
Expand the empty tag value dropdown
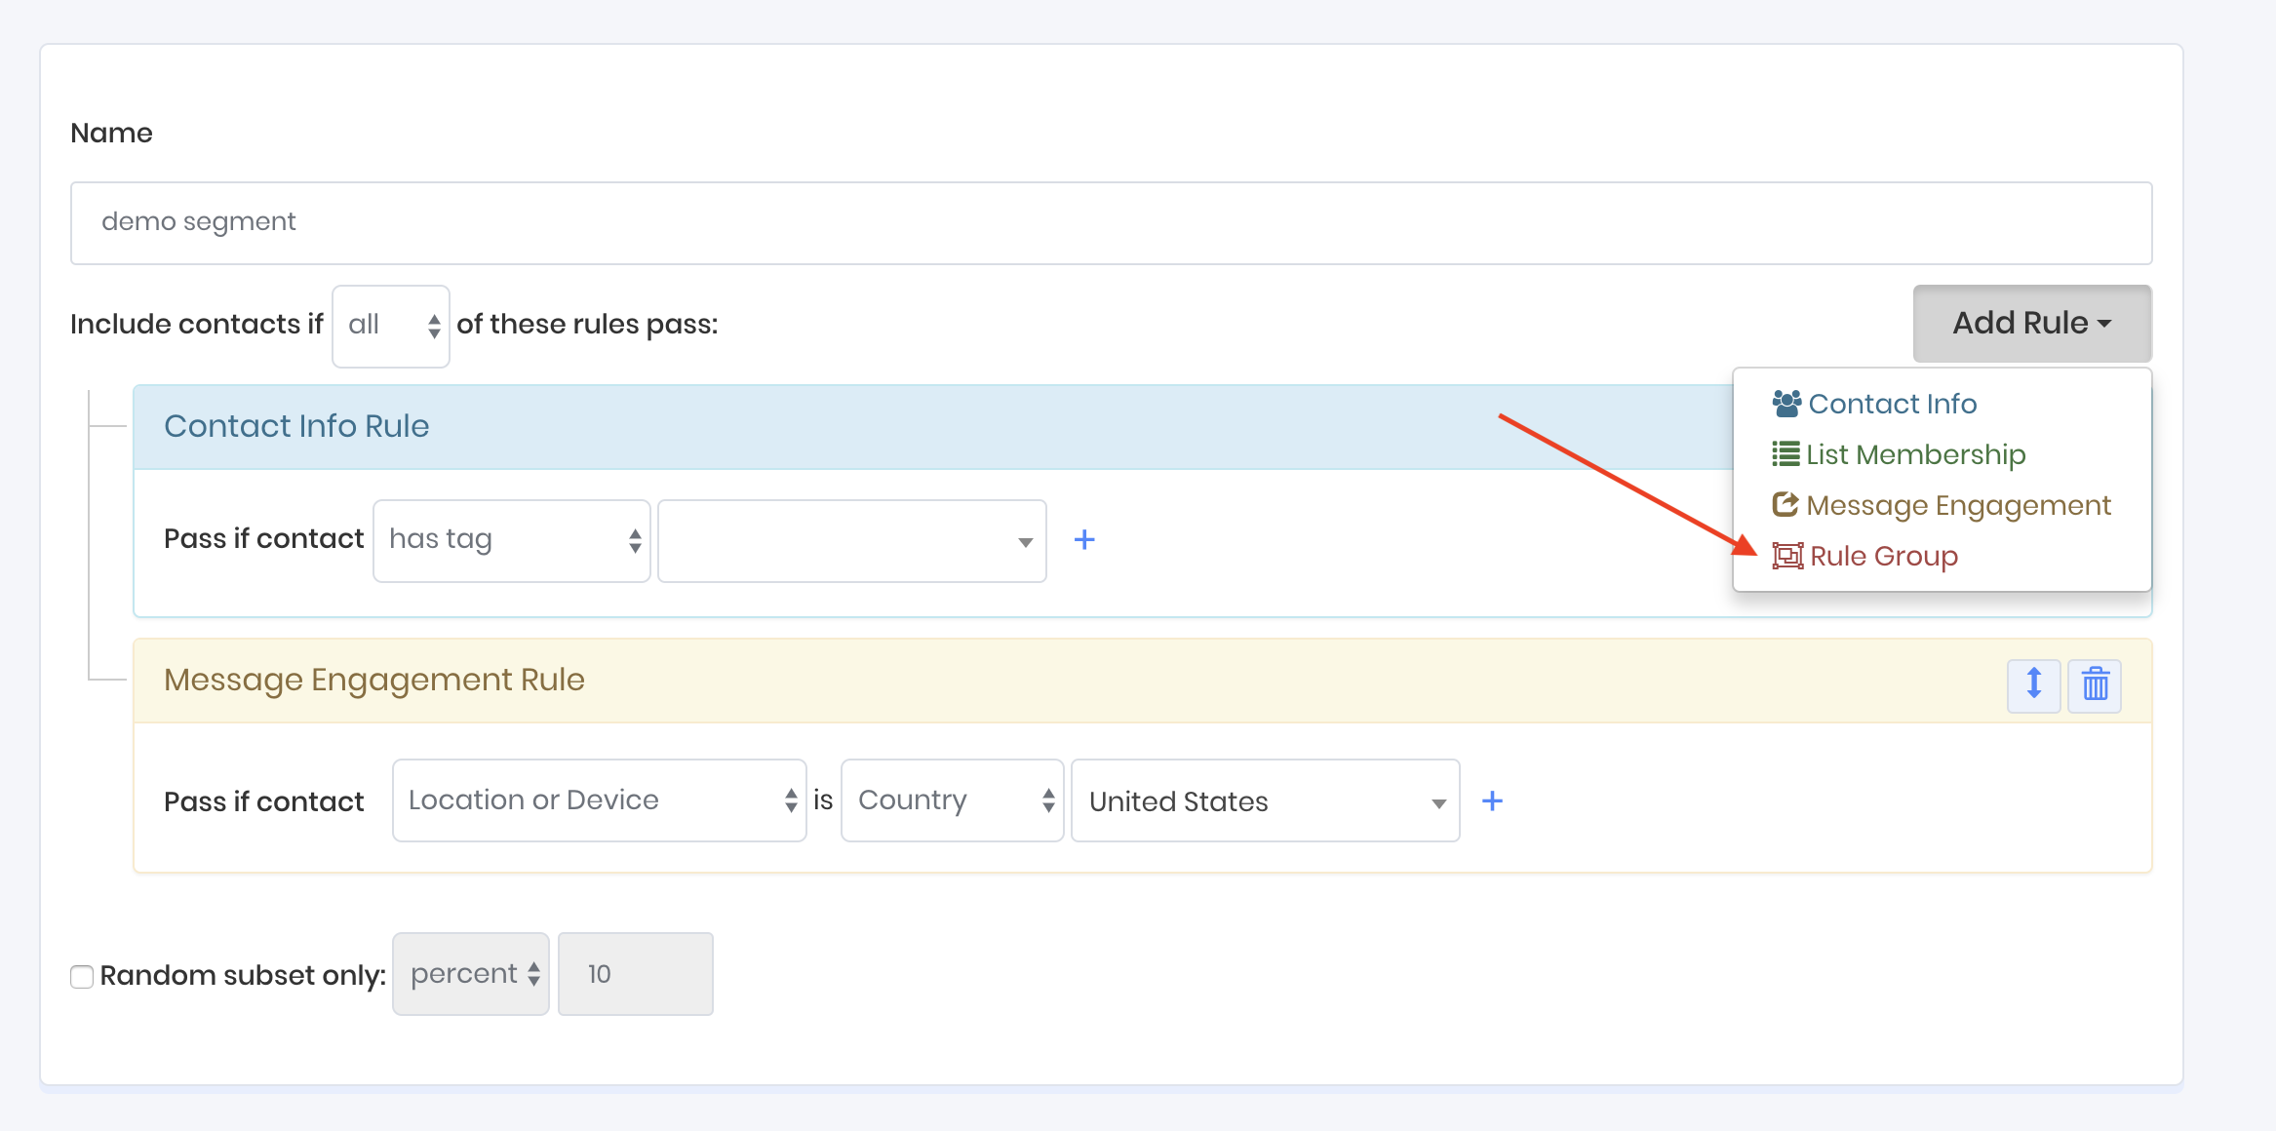tap(851, 541)
